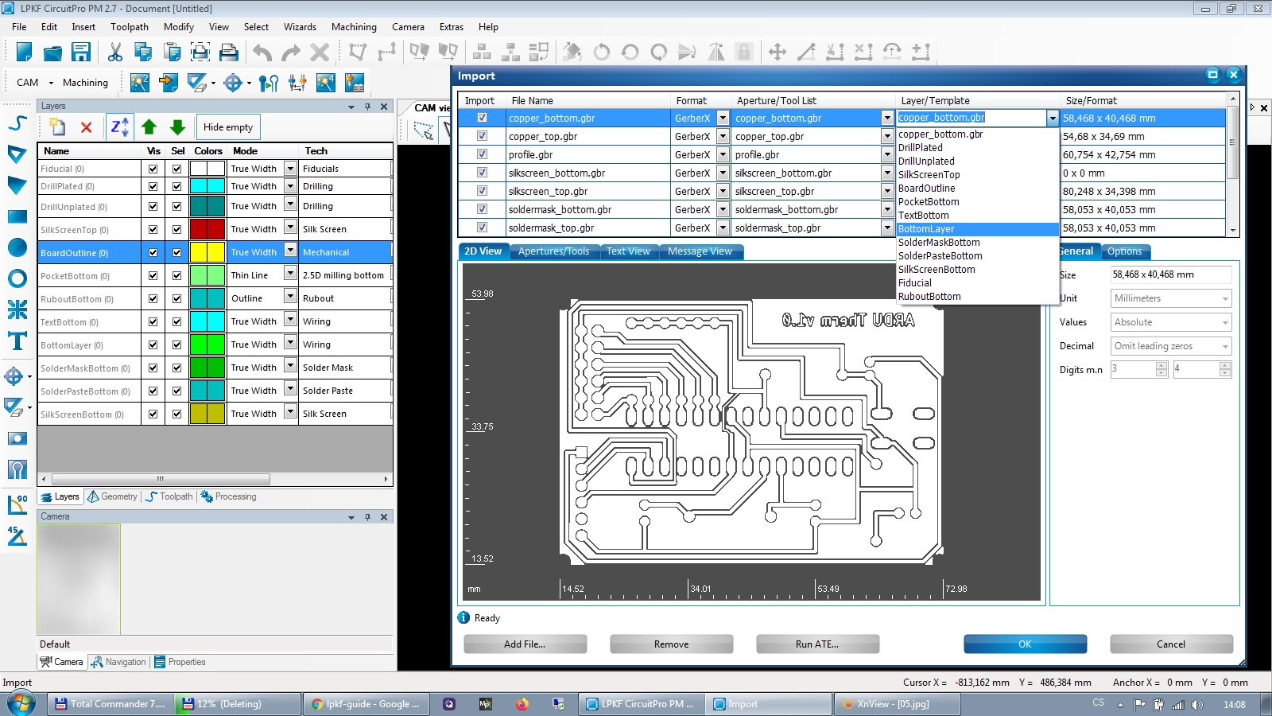Open the Wizards menu

[x=300, y=27]
